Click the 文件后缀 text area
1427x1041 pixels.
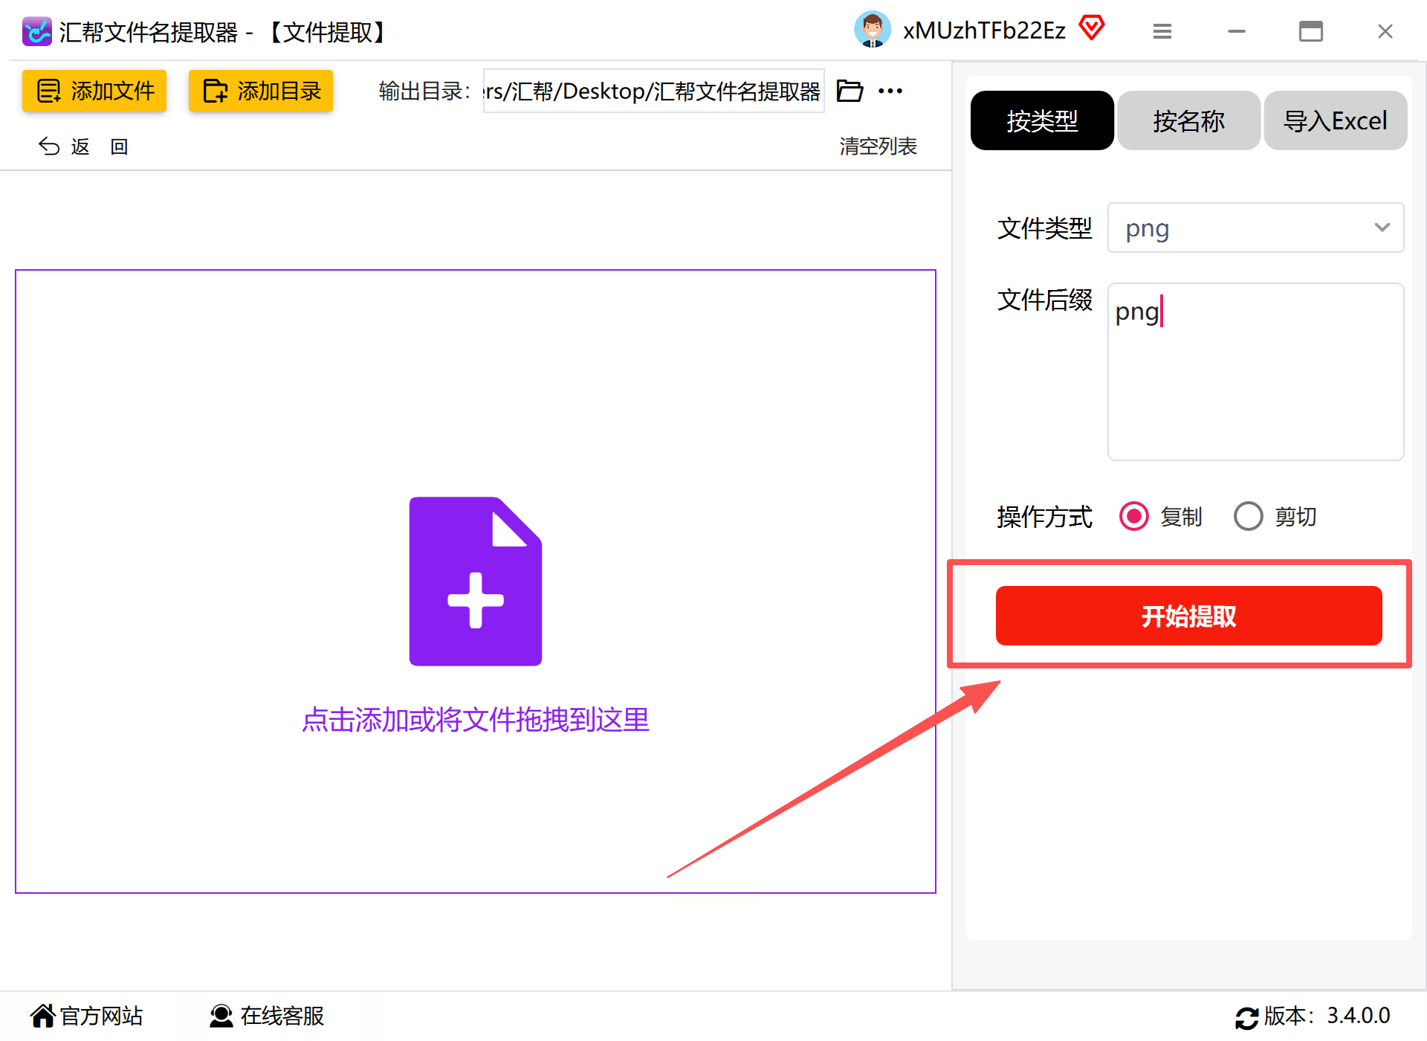[1255, 372]
